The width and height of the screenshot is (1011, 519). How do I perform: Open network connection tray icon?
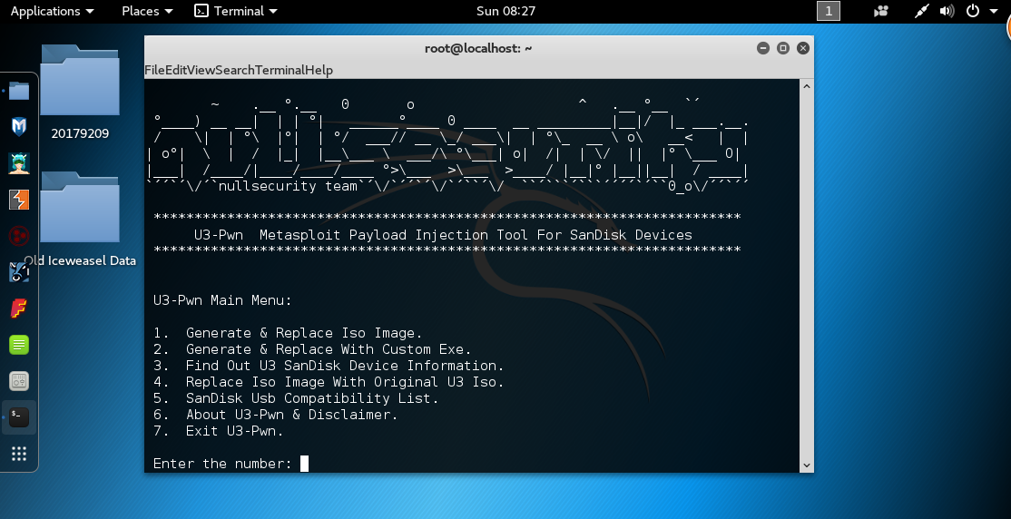pos(921,11)
